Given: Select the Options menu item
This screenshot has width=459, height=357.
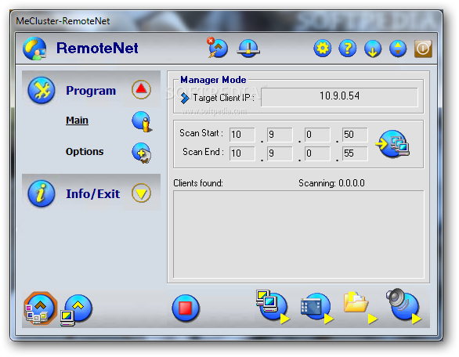Looking at the screenshot, I should pyautogui.click(x=85, y=152).
